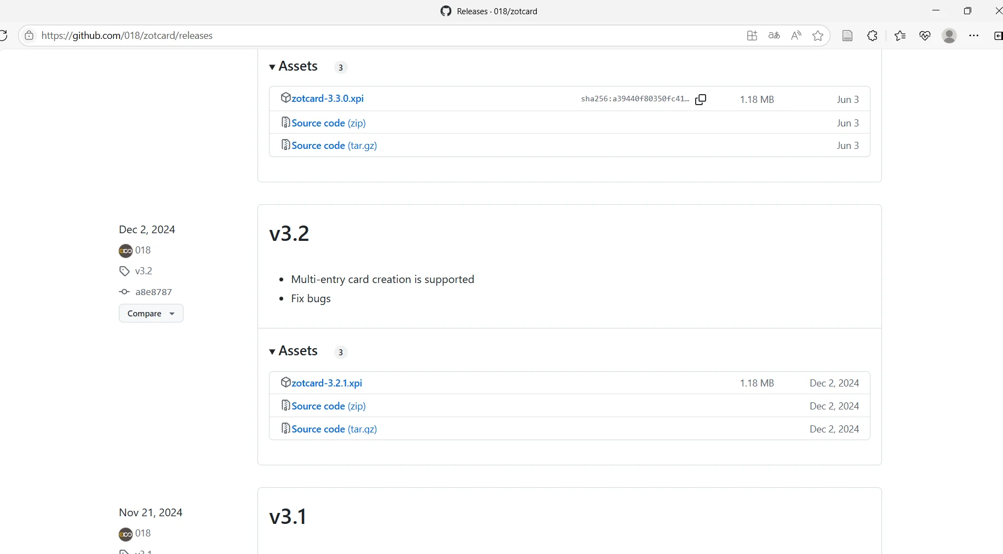Viewport: 1003px width, 554px height.
Task: Click the package icon beside zotcard-3.2.1.xpi
Action: point(285,383)
